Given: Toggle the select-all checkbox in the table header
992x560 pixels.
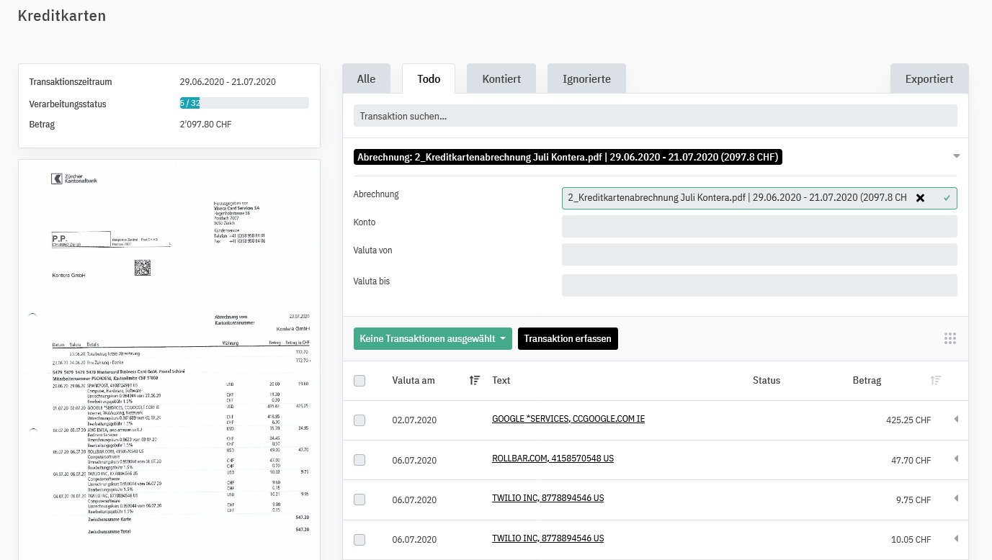Looking at the screenshot, I should [359, 381].
